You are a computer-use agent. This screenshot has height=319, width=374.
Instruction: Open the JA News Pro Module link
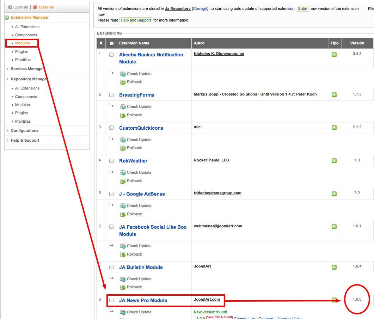click(143, 300)
